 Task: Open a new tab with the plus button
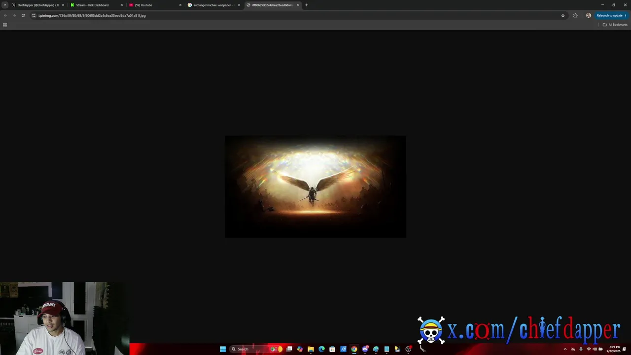coord(307,5)
